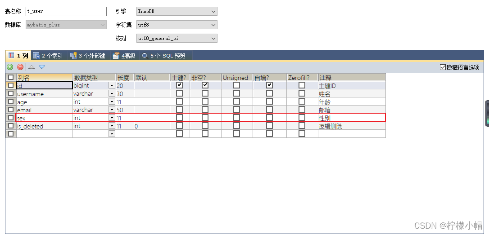
Task: Open data type dropdown for age row
Action: tap(112, 102)
